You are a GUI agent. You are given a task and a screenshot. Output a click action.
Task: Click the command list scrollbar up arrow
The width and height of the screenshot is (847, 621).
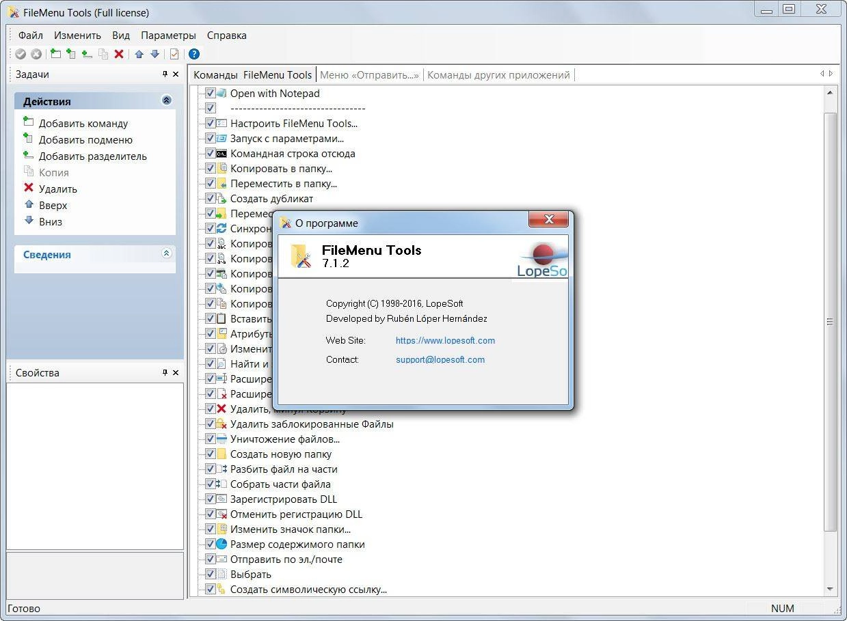831,94
